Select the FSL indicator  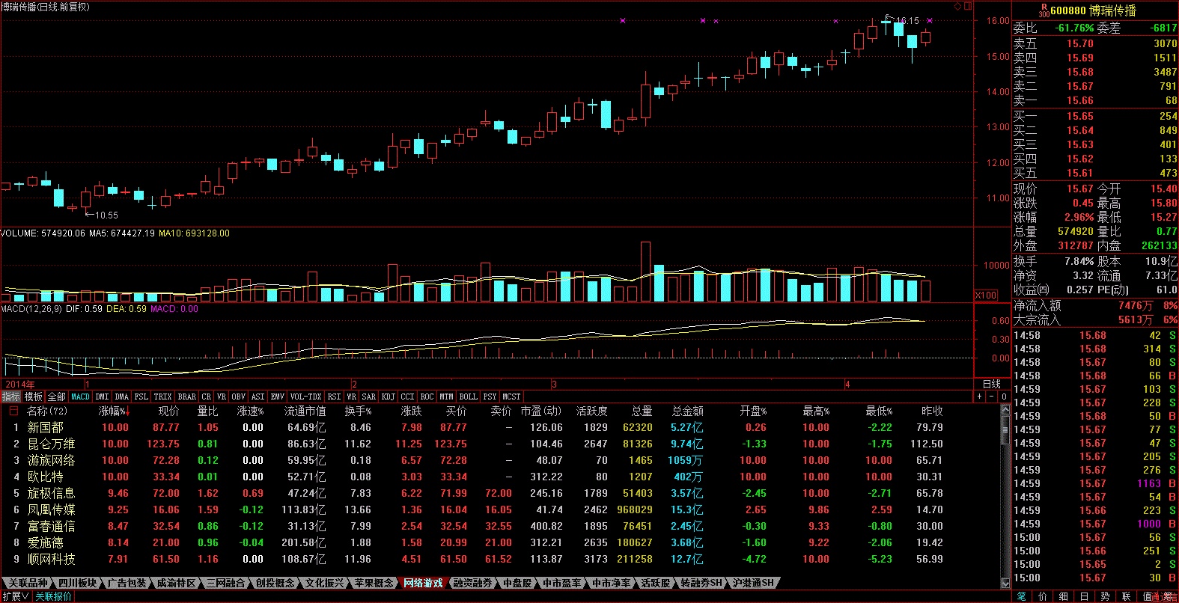point(141,397)
